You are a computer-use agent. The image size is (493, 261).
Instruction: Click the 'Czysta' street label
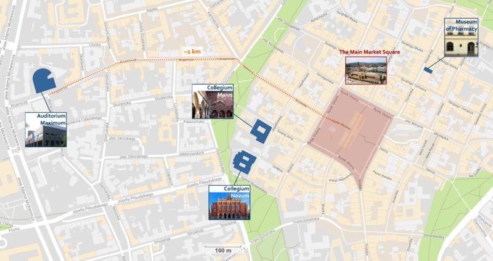95,45
